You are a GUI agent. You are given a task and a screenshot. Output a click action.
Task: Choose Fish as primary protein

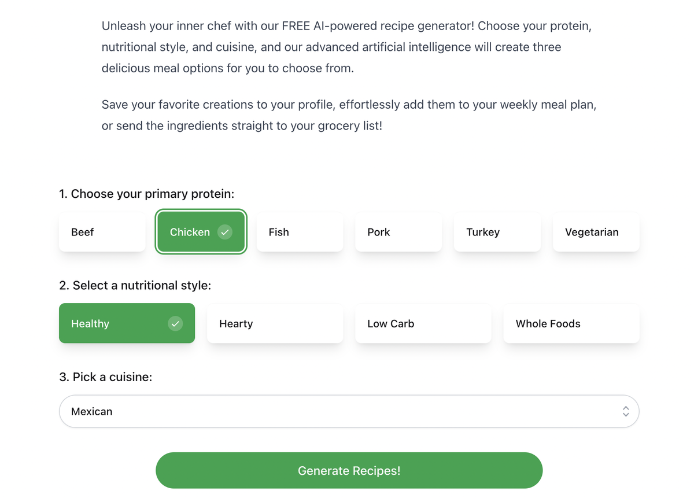pyautogui.click(x=300, y=232)
